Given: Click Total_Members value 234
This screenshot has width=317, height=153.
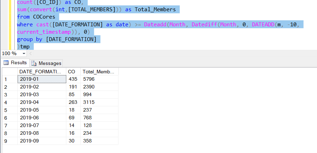Looking at the screenshot, I should coord(99,133).
